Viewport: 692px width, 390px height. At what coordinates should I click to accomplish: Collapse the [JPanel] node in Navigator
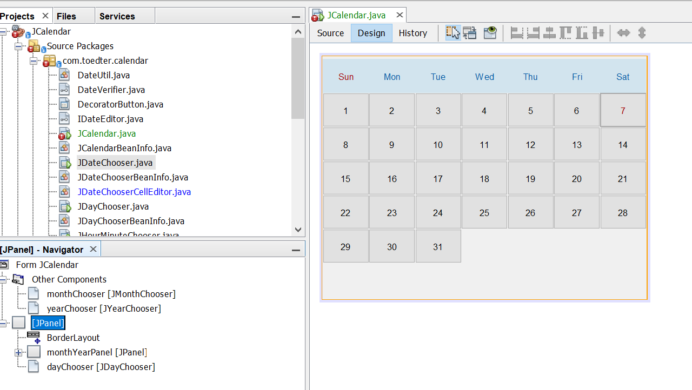pyautogui.click(x=3, y=323)
